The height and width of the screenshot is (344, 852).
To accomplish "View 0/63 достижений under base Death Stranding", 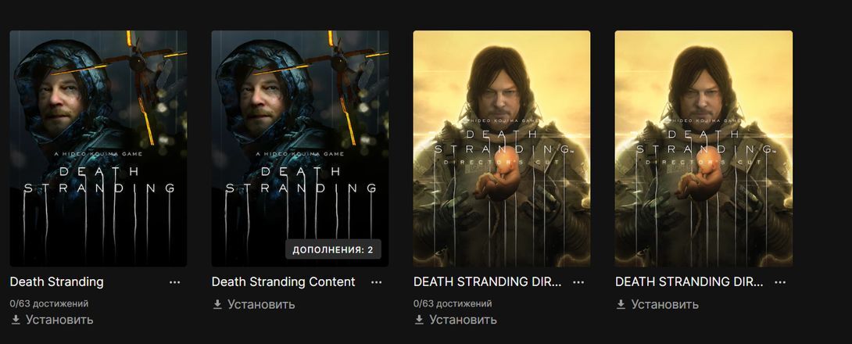I will click(x=49, y=303).
